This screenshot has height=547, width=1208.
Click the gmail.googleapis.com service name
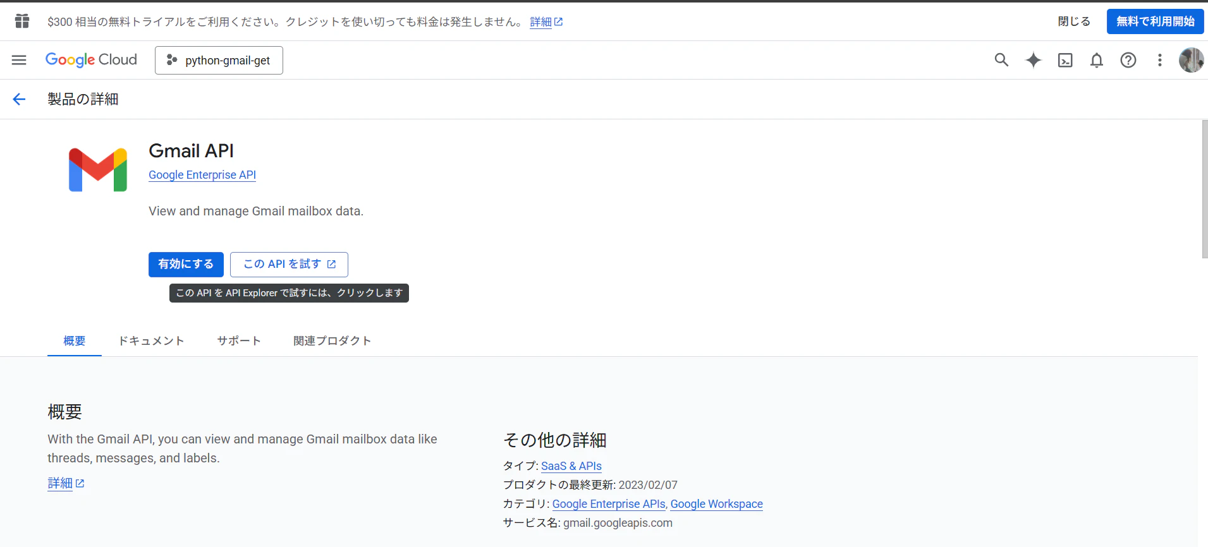(618, 523)
